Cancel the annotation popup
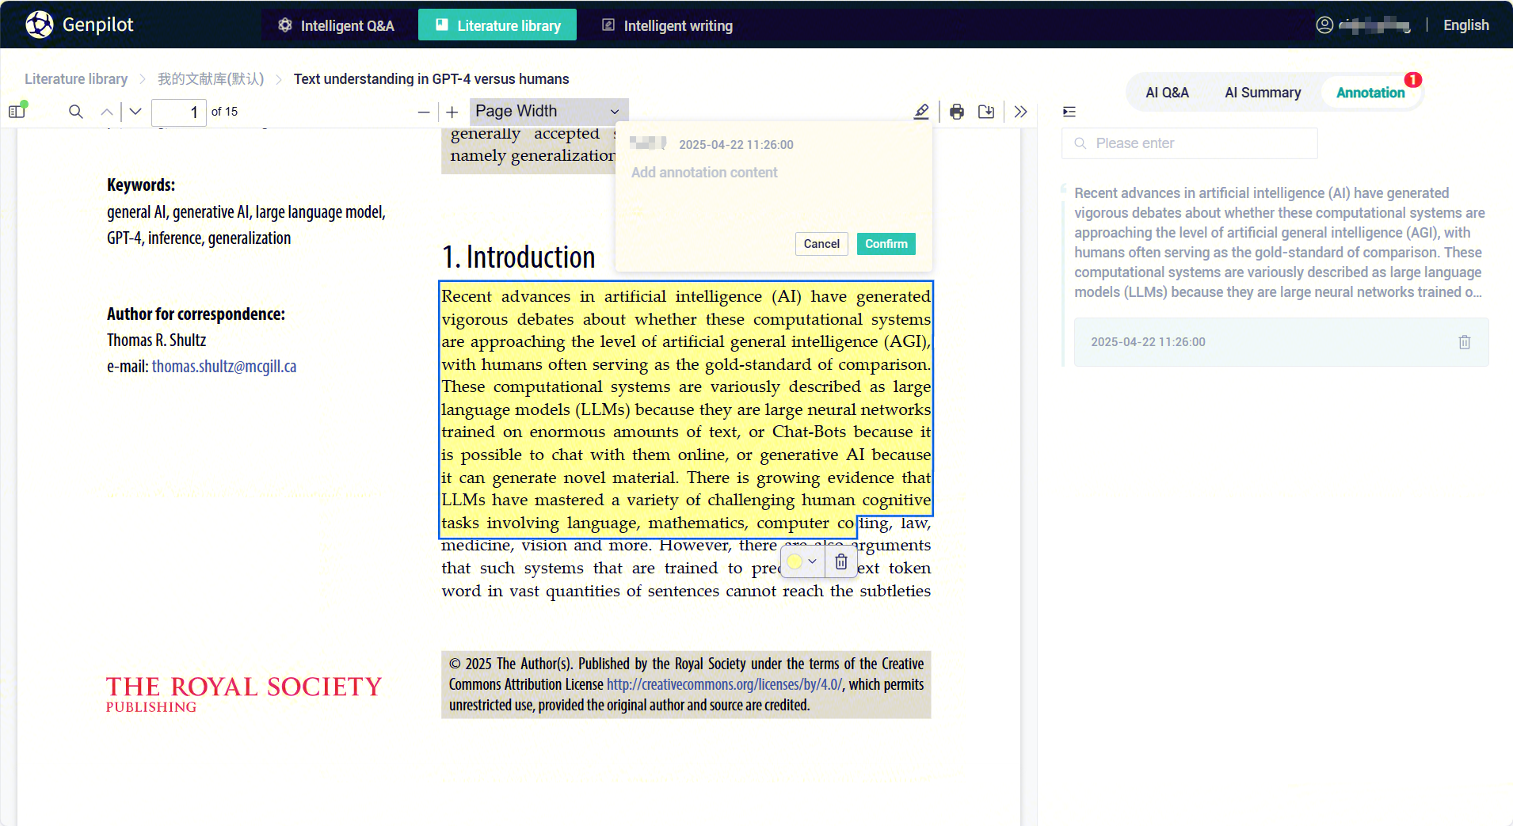Screen dimensions: 1513x826 [821, 244]
